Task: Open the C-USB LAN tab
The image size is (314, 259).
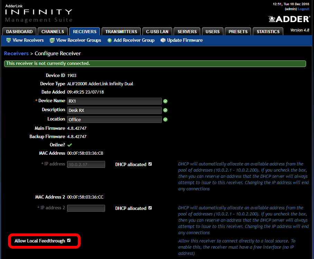Action: (x=157, y=32)
